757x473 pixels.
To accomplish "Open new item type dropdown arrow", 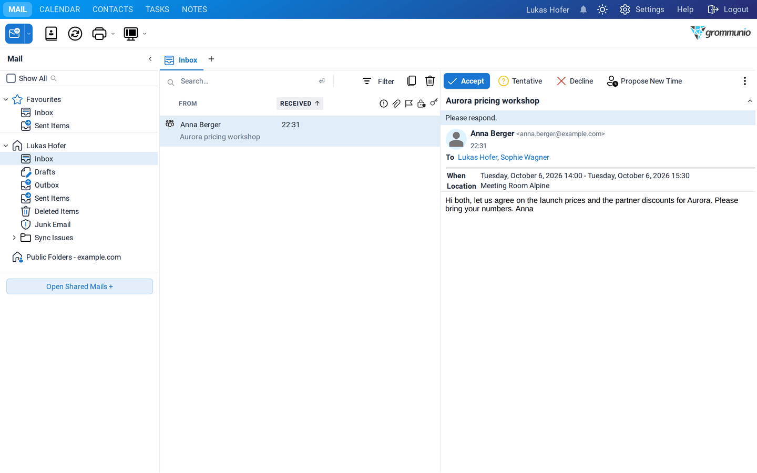I will (x=29, y=34).
